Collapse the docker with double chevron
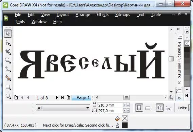This screenshot has height=132, width=193. click(x=178, y=29)
